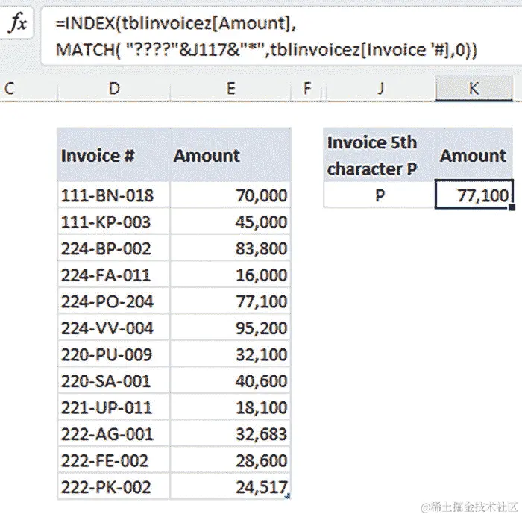Image resolution: width=522 pixels, height=517 pixels.
Task: Click amount cell 32,100
Action: pos(230,354)
